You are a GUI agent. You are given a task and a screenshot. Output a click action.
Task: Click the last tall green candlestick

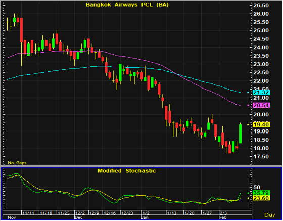click(x=241, y=134)
